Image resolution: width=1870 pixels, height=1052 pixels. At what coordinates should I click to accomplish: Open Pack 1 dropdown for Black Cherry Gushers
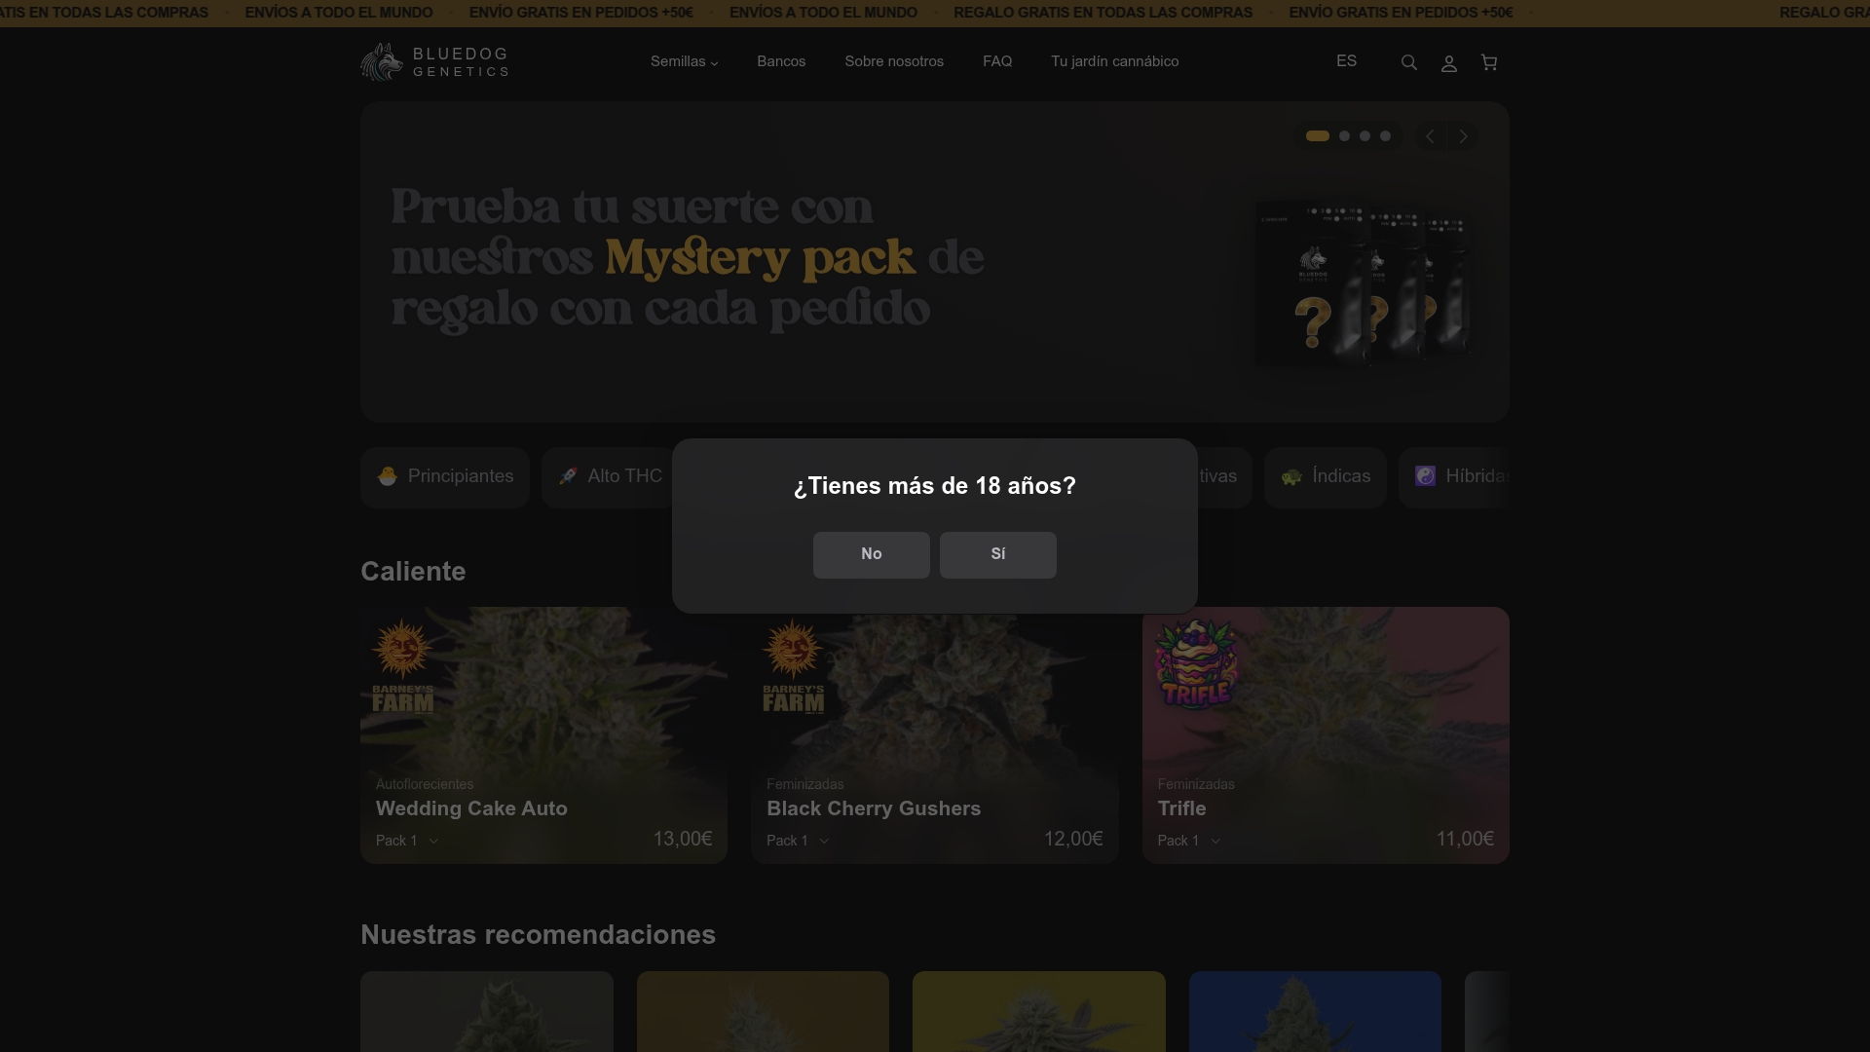(x=798, y=841)
